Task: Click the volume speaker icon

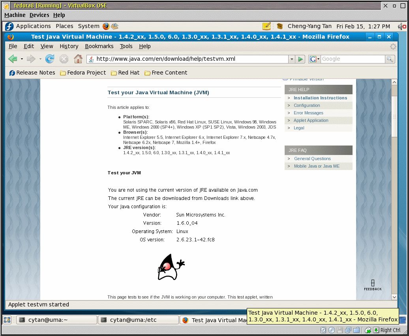Action: (402, 26)
